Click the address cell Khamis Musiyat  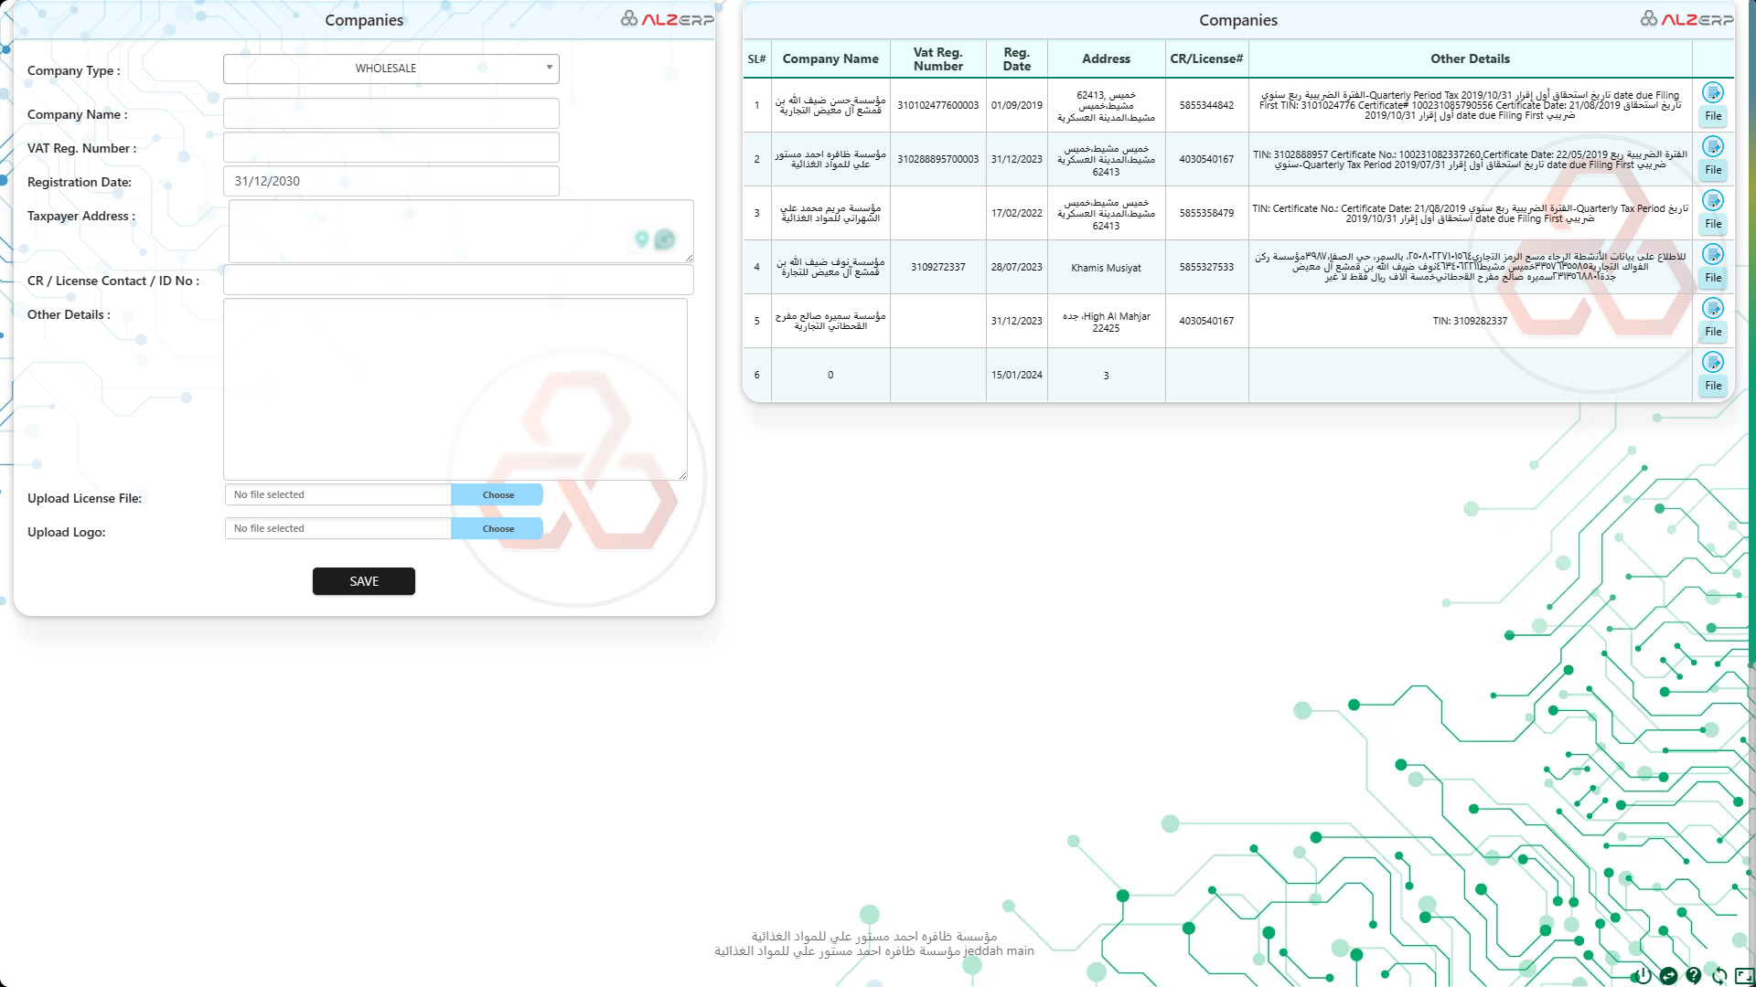pyautogui.click(x=1107, y=268)
